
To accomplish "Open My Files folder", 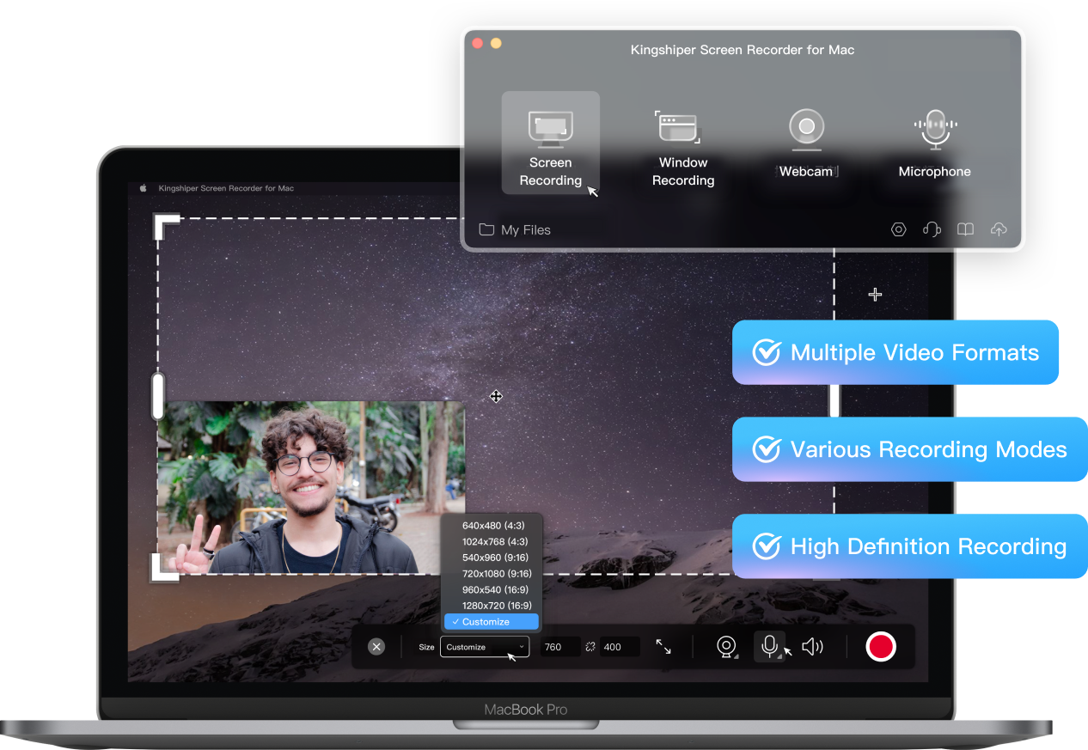I will point(515,229).
